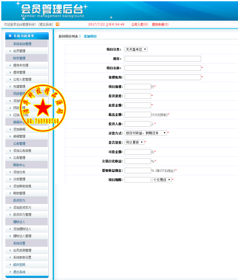Open 系统参数设置 menu item
238x280 pixels.
click(x=22, y=257)
